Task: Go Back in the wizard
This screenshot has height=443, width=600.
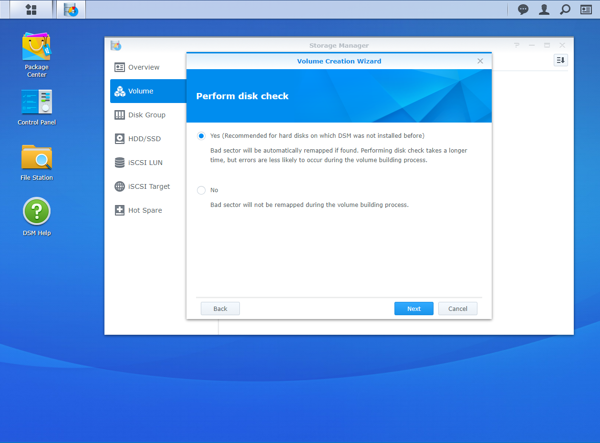Action: (220, 309)
